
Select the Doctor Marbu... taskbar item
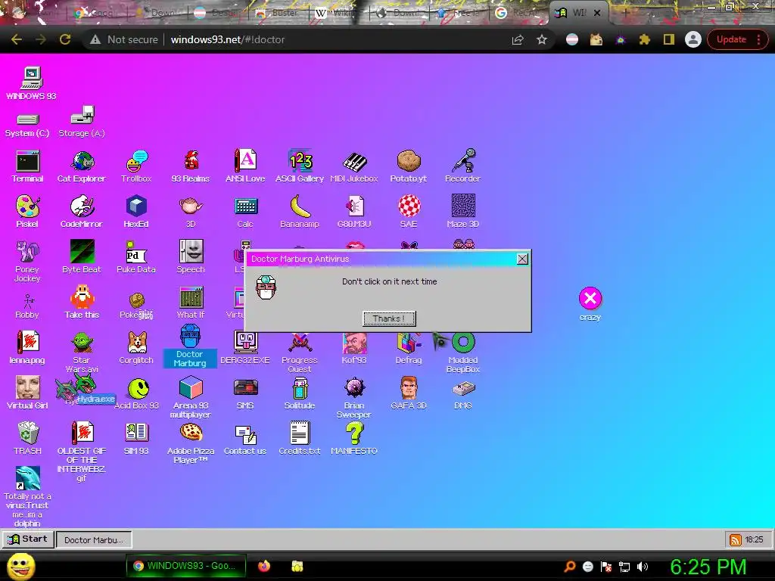(94, 540)
